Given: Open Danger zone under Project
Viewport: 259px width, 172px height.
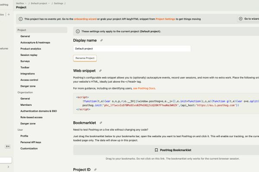Looking at the screenshot, I should [28, 86].
